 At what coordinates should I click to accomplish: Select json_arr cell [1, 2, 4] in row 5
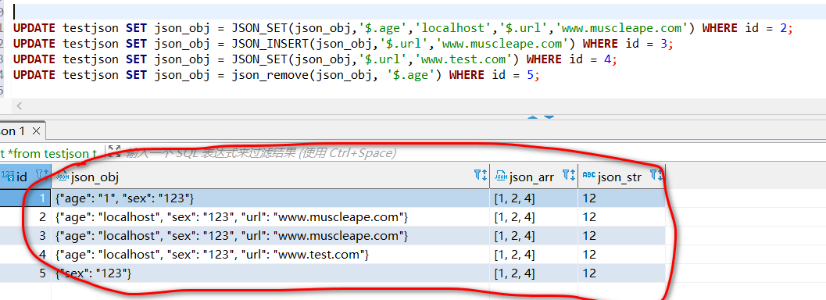pyautogui.click(x=535, y=273)
